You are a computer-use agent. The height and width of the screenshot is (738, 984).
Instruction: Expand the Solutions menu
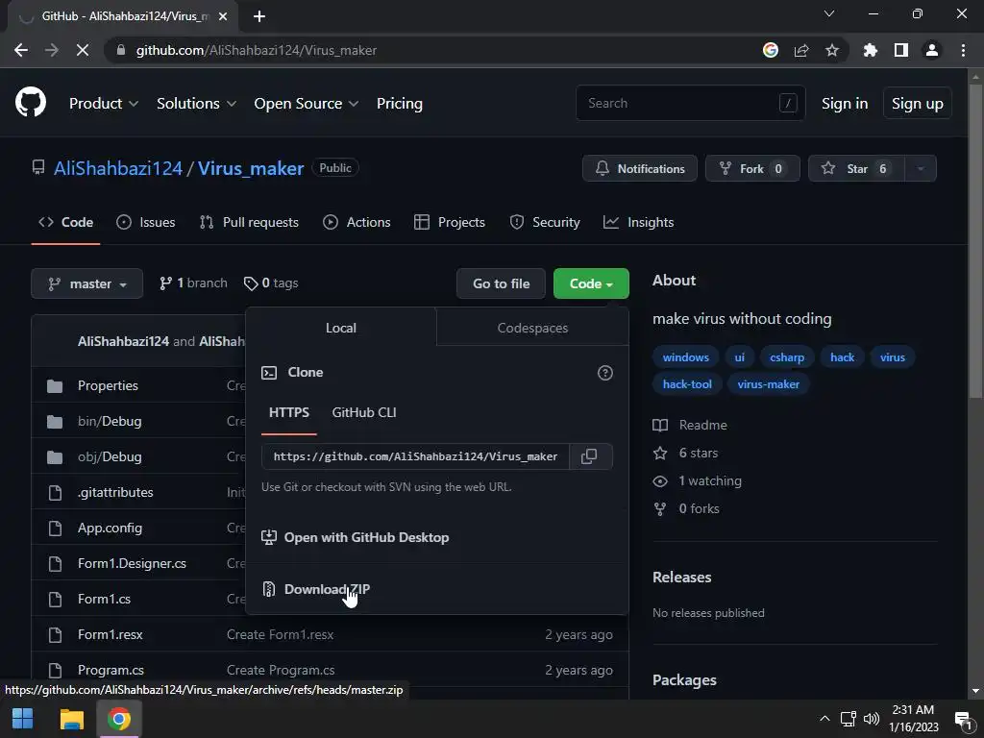point(196,104)
